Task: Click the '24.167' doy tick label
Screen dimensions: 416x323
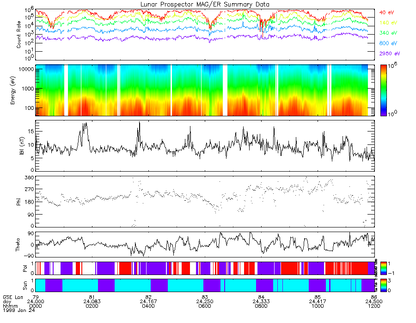Action: 148,302
